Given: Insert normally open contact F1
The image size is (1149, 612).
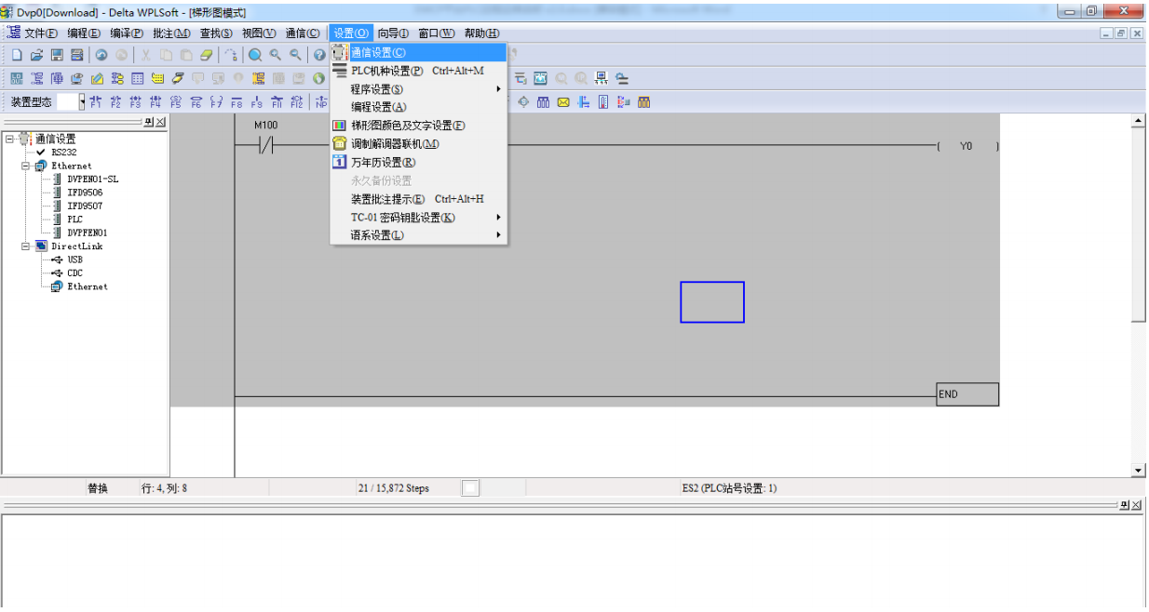Looking at the screenshot, I should point(96,101).
